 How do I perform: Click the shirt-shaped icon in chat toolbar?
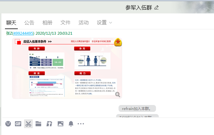pyautogui.click(x=49, y=124)
